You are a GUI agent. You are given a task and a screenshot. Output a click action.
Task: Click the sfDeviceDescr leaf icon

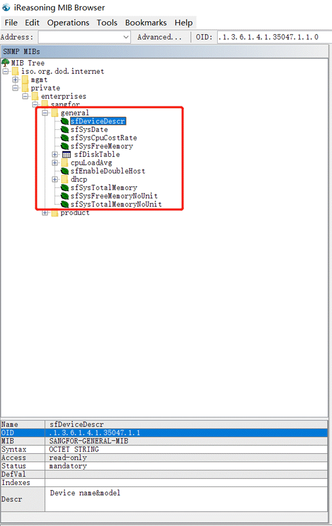coord(65,121)
